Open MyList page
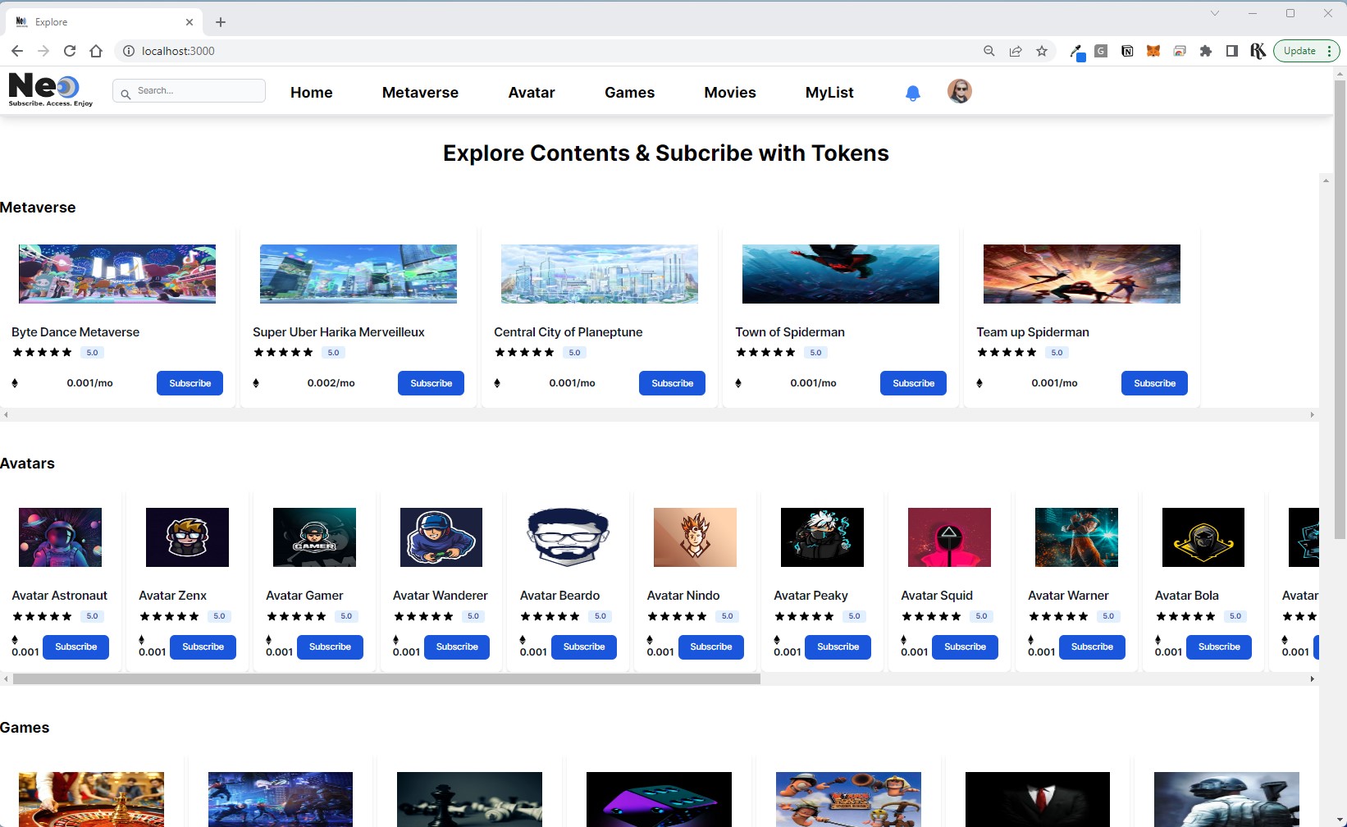This screenshot has height=827, width=1347. coord(829,93)
